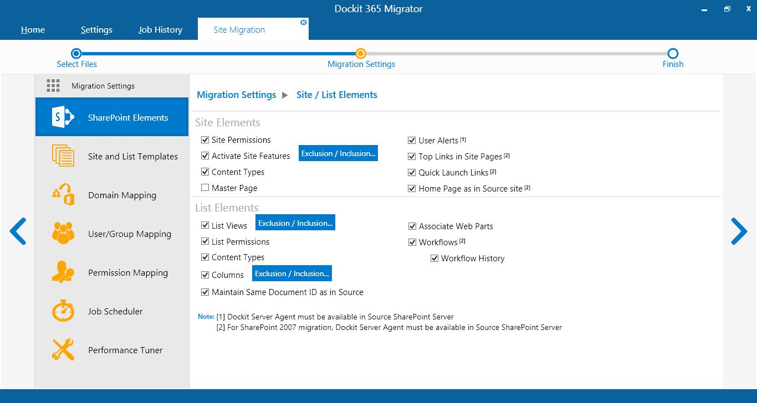Click the User/Group Mapping people icon

63,233
